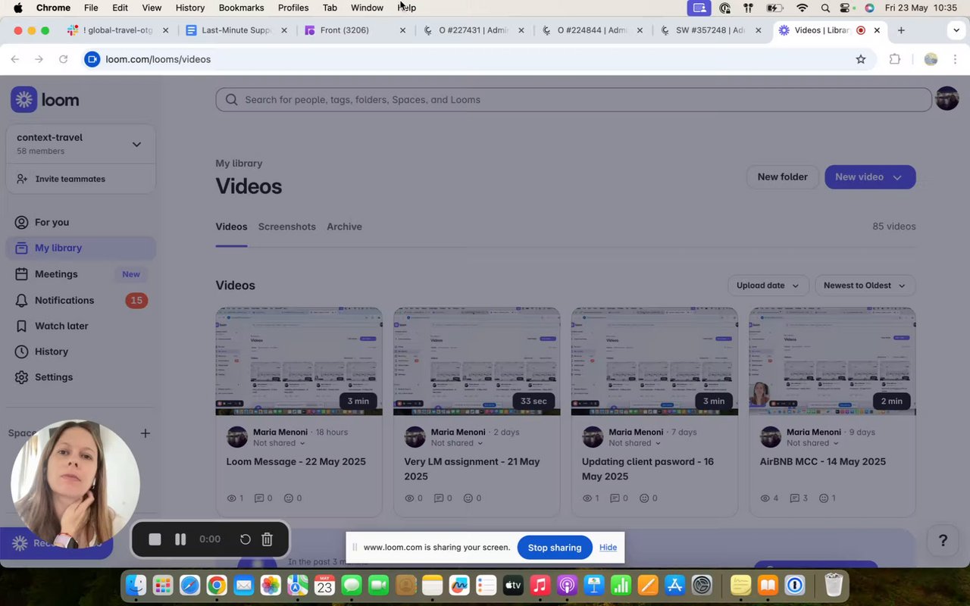Open Newest to Oldest dropdown
This screenshot has width=970, height=606.
click(865, 286)
